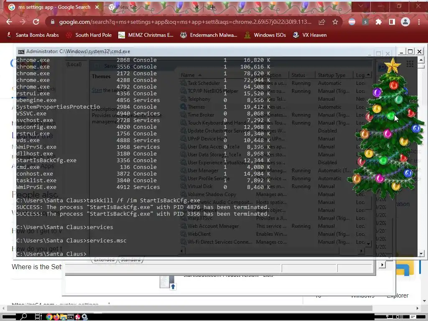Open the 'Windows ISOs' bookmark
This screenshot has height=321, width=428.
(x=265, y=35)
